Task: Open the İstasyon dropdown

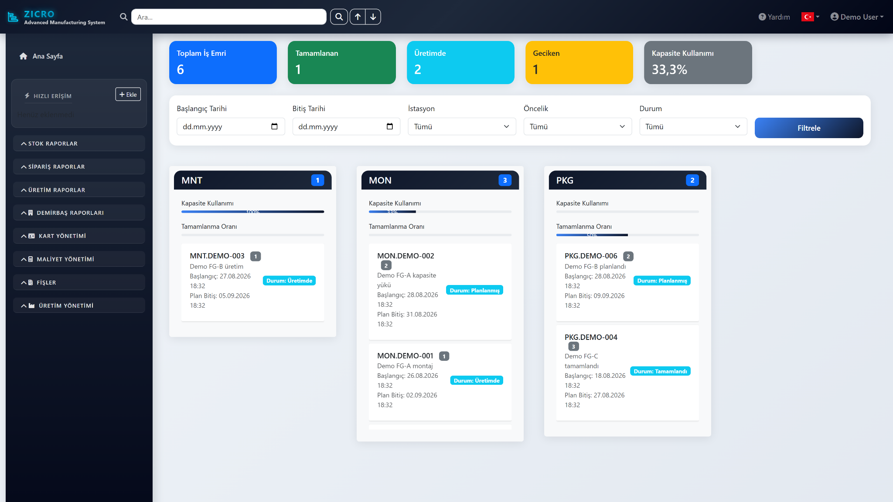Action: coord(462,126)
